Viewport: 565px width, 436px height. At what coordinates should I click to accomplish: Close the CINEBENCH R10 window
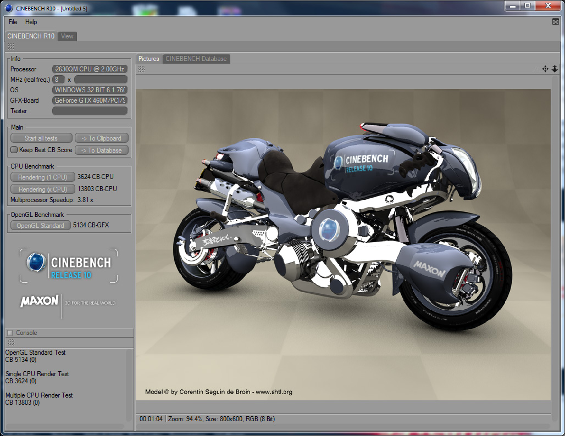pos(548,5)
